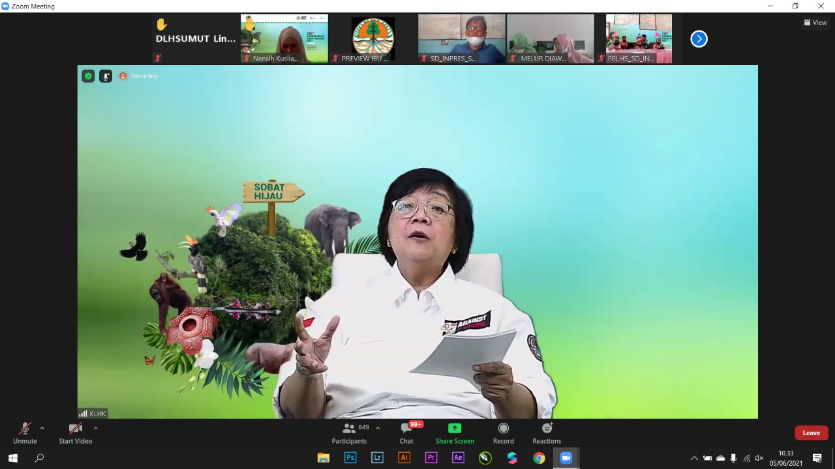Open Google Chrome from the taskbar

(x=539, y=458)
